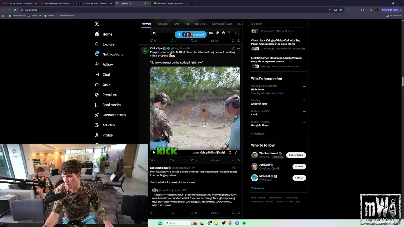
Task: Follow back The Real World
Action: click(x=296, y=155)
